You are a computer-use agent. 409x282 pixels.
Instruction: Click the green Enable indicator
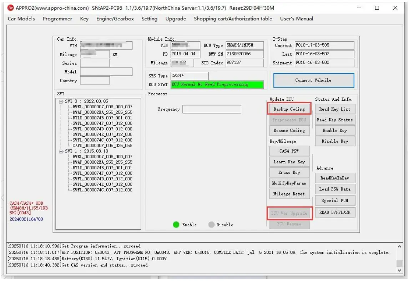(176, 225)
